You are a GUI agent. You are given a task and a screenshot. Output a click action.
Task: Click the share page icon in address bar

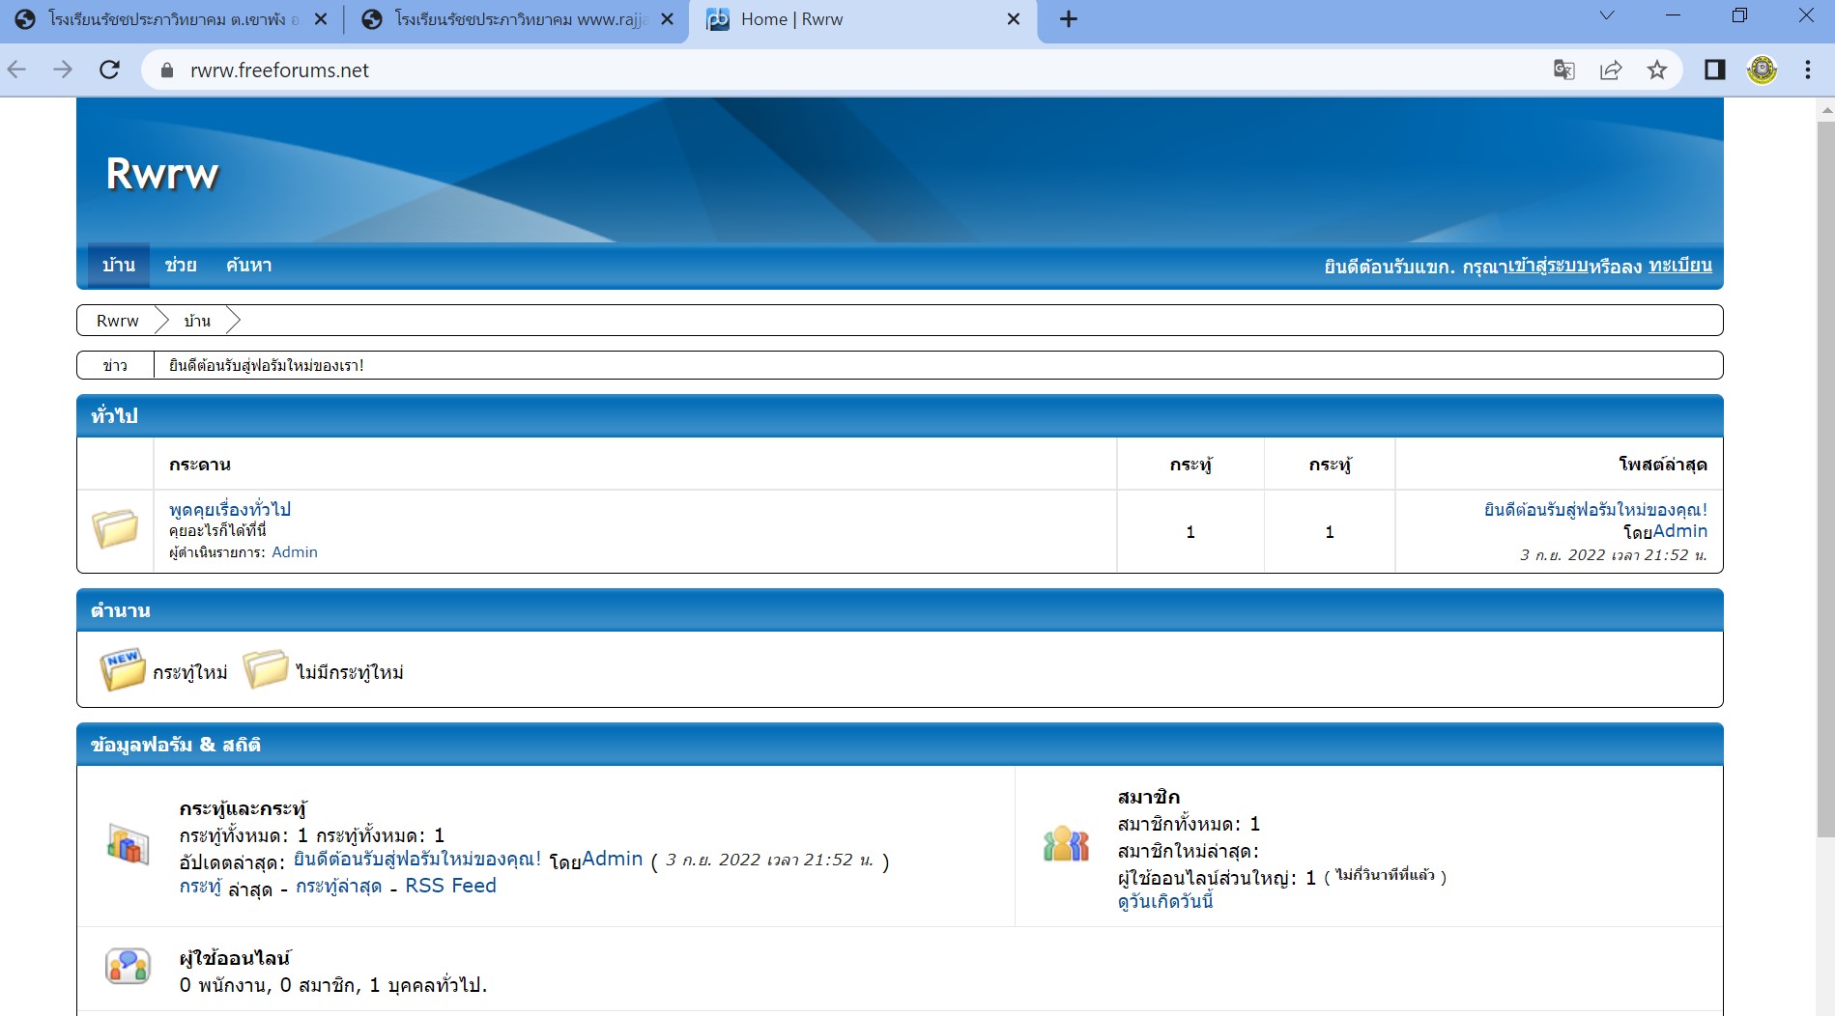tap(1611, 71)
